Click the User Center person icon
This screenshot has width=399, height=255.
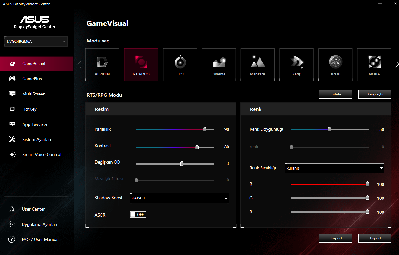12,209
